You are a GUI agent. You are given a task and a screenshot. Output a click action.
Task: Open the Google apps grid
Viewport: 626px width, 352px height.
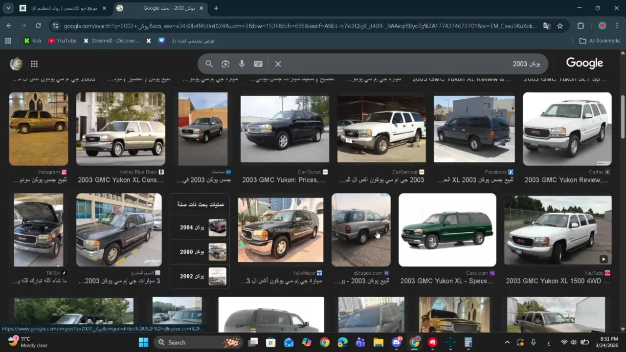(34, 64)
